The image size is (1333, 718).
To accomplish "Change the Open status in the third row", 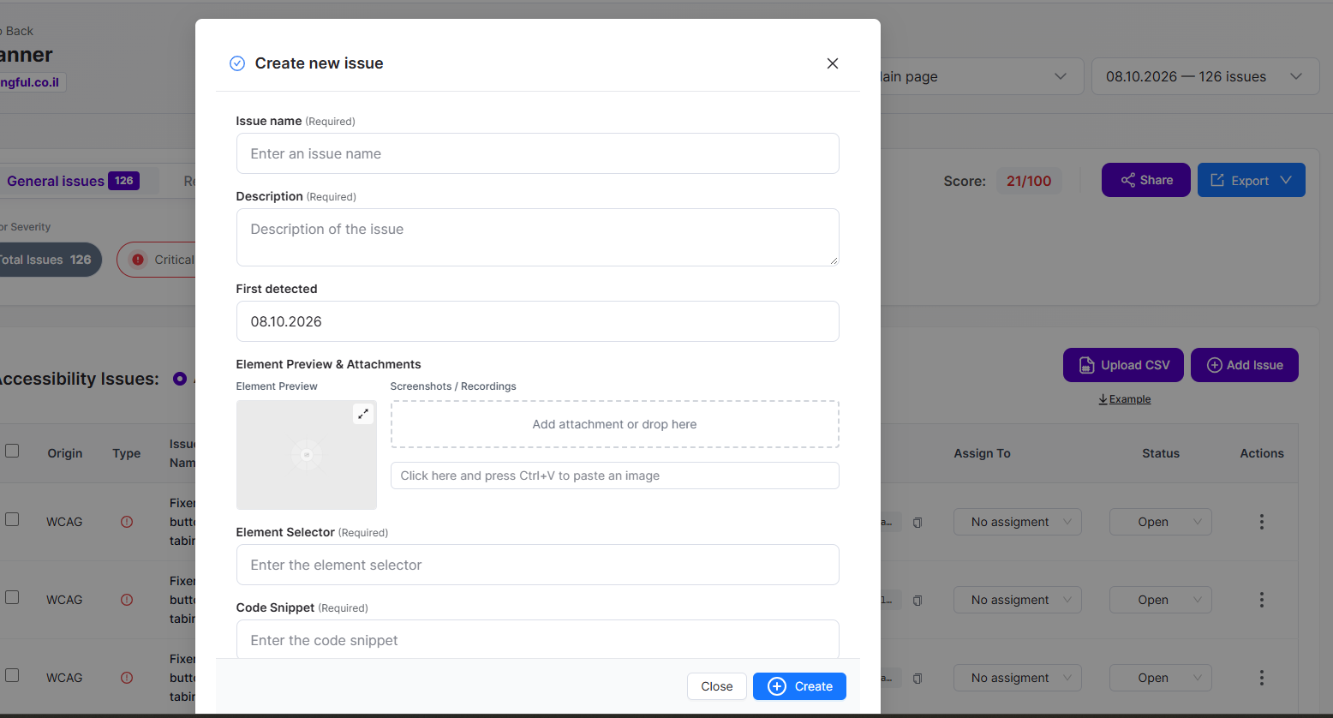I will [1161, 678].
